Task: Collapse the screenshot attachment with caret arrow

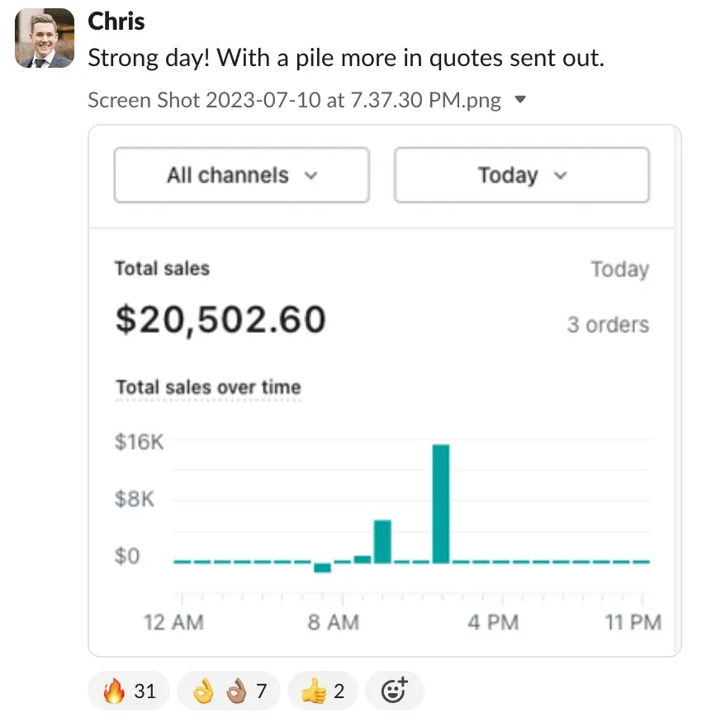Action: click(520, 99)
